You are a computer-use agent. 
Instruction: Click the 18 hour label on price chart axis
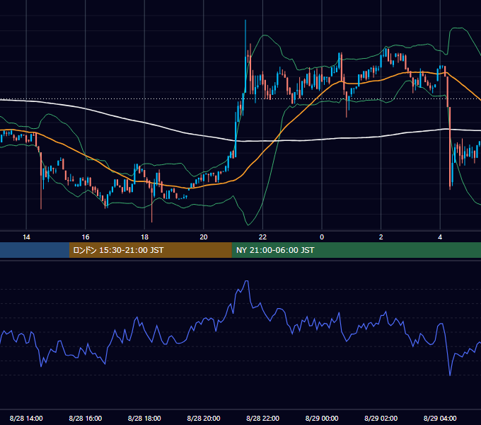(144, 237)
